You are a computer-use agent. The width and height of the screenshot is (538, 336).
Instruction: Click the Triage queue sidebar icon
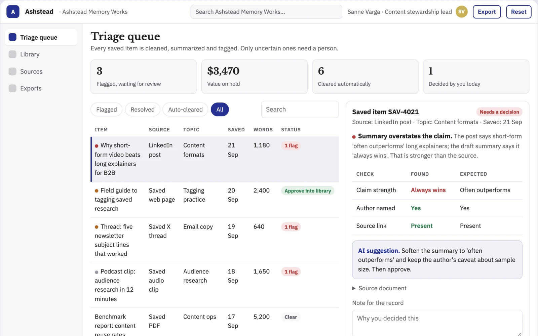12,37
